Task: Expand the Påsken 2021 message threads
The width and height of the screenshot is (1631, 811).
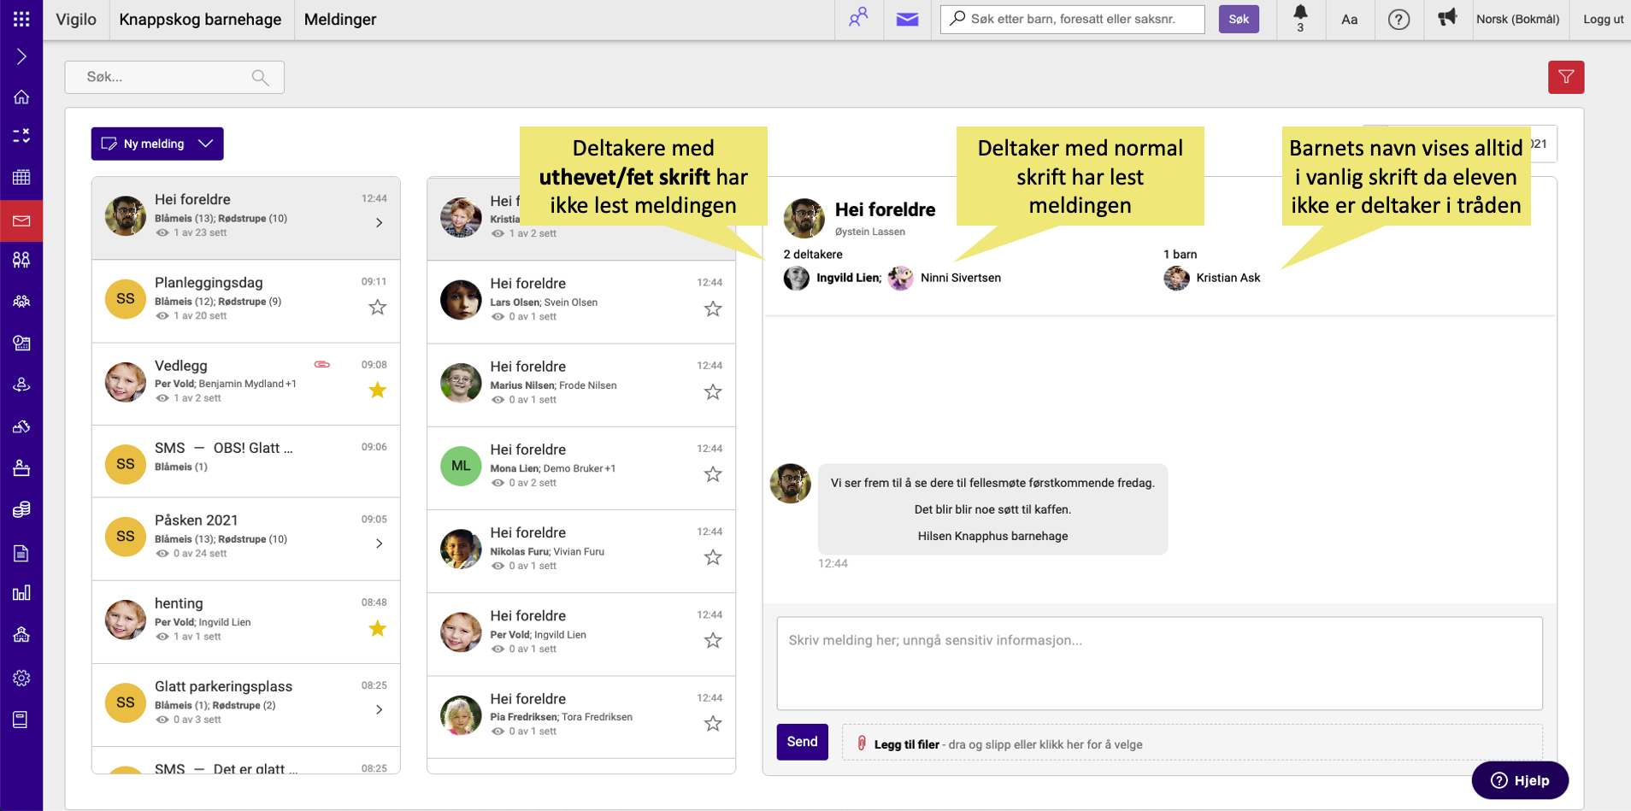Action: [380, 544]
